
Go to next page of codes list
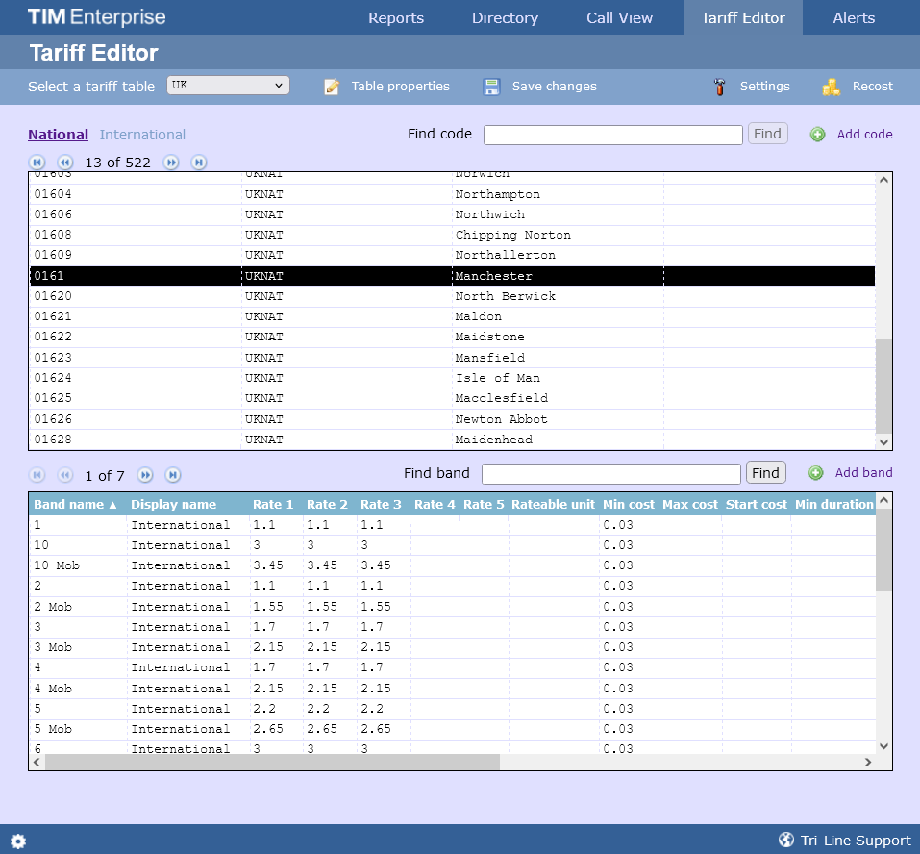pyautogui.click(x=171, y=163)
